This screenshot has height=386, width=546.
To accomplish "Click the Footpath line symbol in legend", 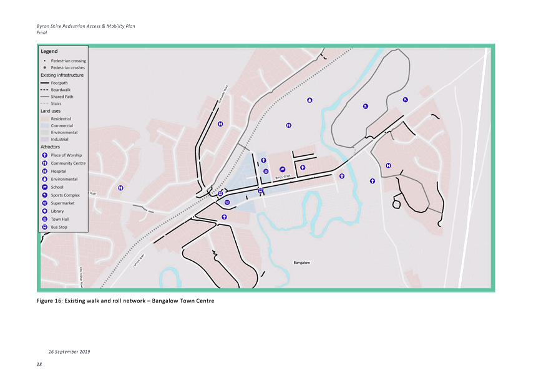I will (44, 83).
